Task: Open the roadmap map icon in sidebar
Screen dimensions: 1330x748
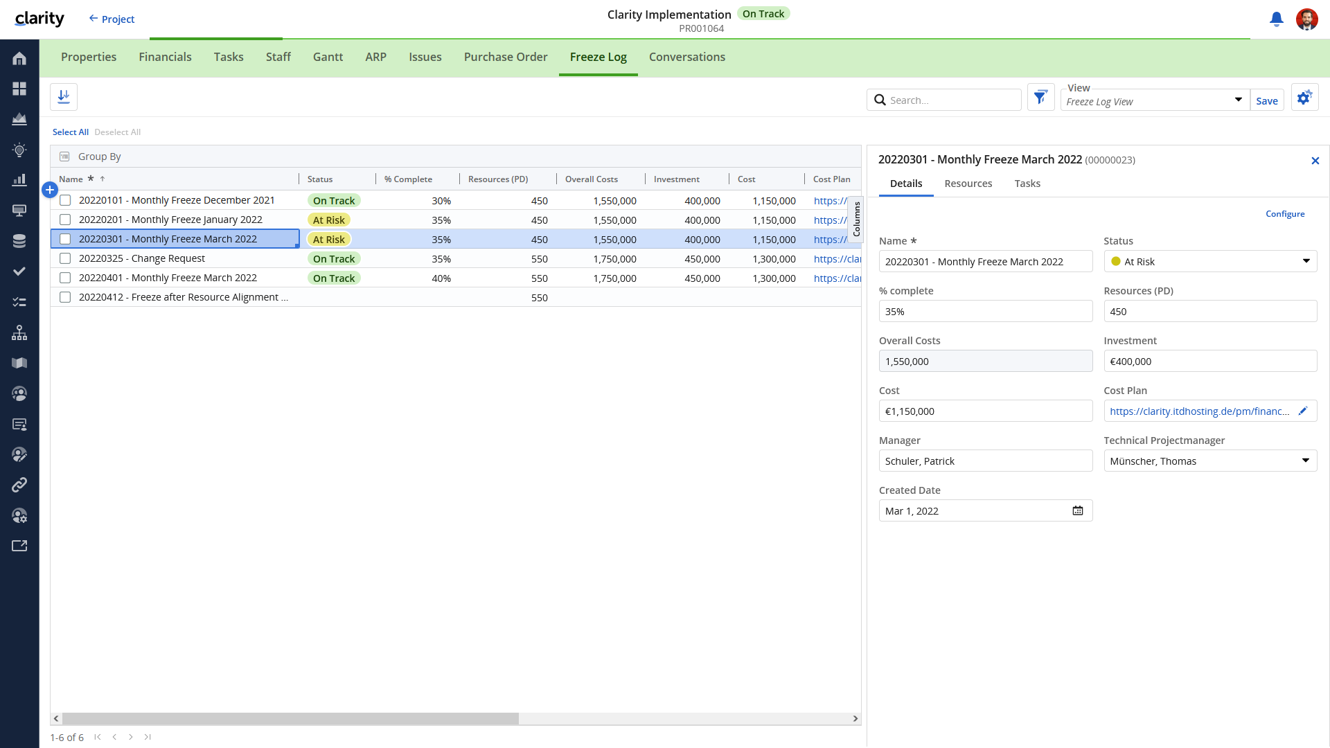Action: click(x=19, y=363)
